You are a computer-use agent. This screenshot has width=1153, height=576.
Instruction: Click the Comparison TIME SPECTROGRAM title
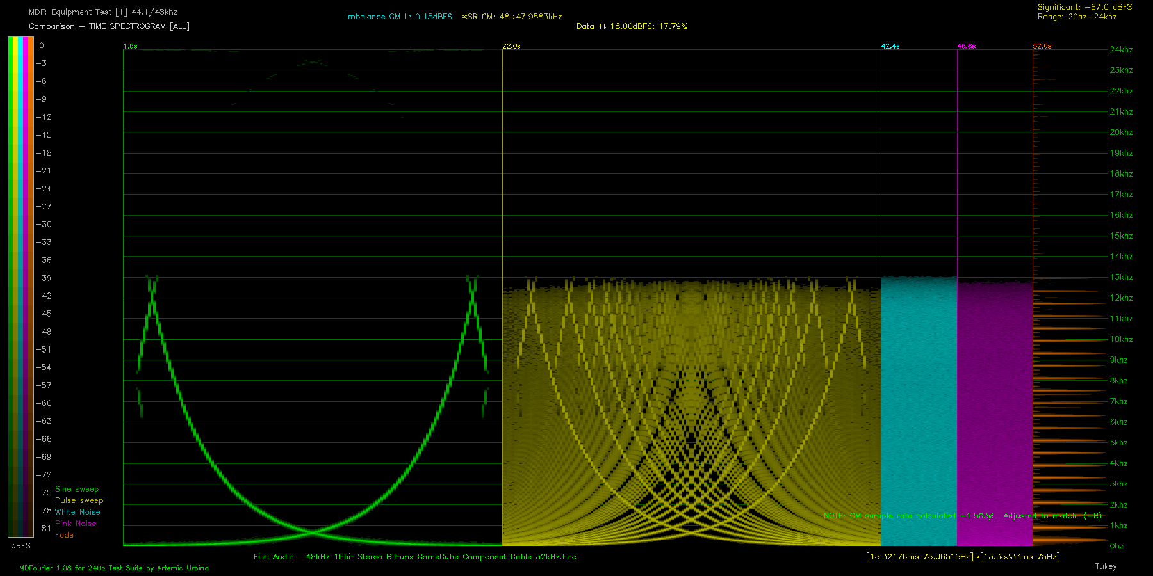pyautogui.click(x=109, y=26)
